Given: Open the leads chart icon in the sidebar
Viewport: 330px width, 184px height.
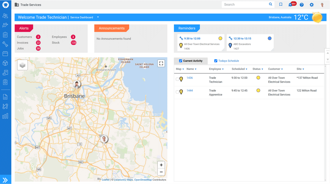Looking at the screenshot, I should (5, 25).
